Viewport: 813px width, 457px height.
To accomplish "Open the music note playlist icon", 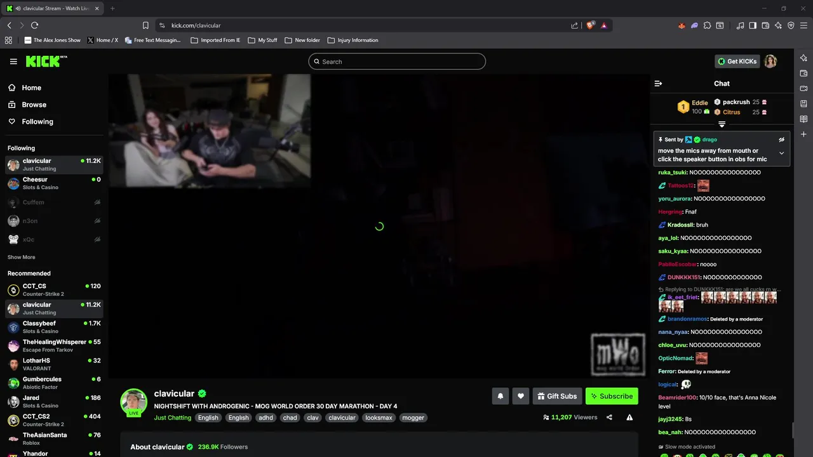I will [x=740, y=25].
